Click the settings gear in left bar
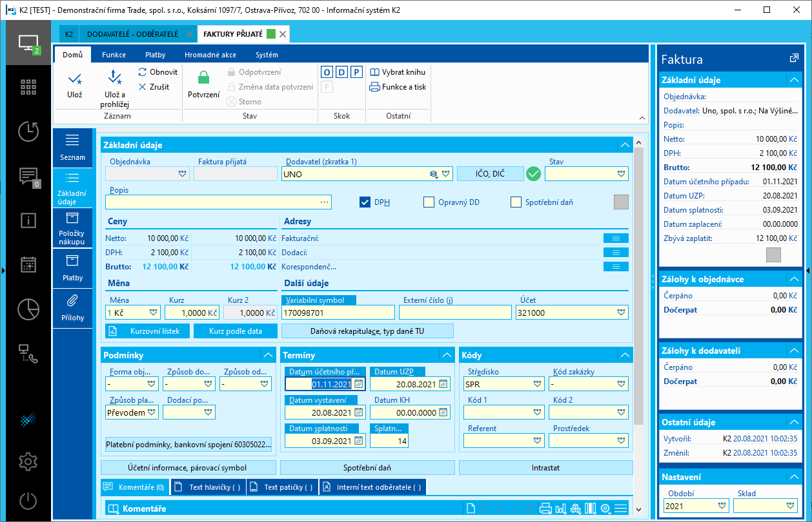 (28, 461)
